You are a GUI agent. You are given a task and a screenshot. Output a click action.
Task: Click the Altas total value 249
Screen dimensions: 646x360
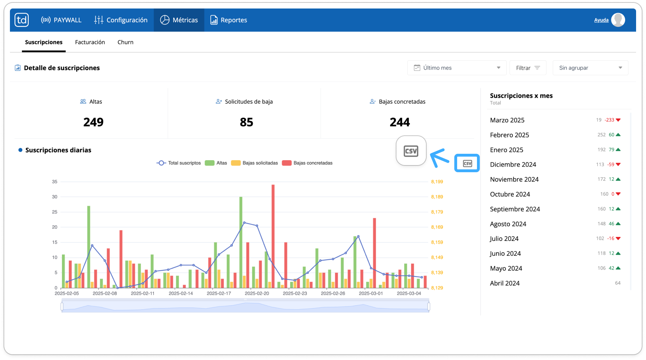tap(94, 122)
